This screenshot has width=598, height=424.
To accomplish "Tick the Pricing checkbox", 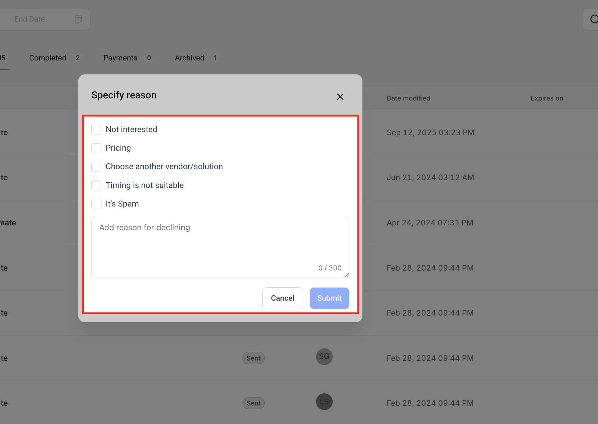I will click(x=97, y=148).
